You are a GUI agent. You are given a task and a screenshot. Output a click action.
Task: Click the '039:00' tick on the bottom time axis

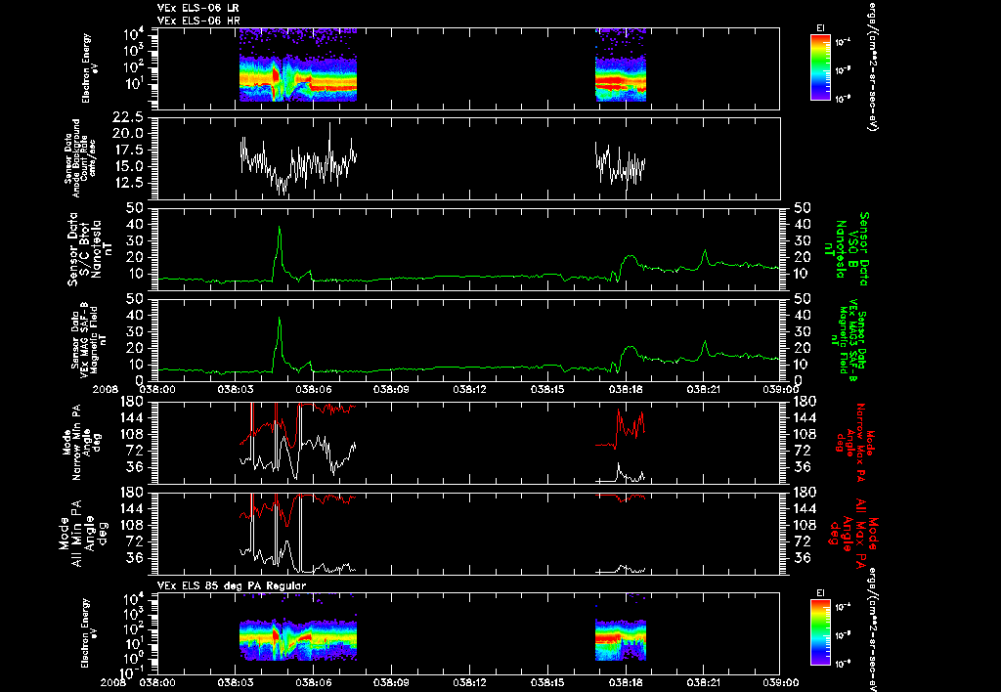pyautogui.click(x=781, y=682)
